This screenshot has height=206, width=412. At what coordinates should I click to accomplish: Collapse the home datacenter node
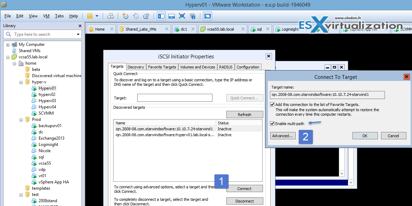(14, 64)
